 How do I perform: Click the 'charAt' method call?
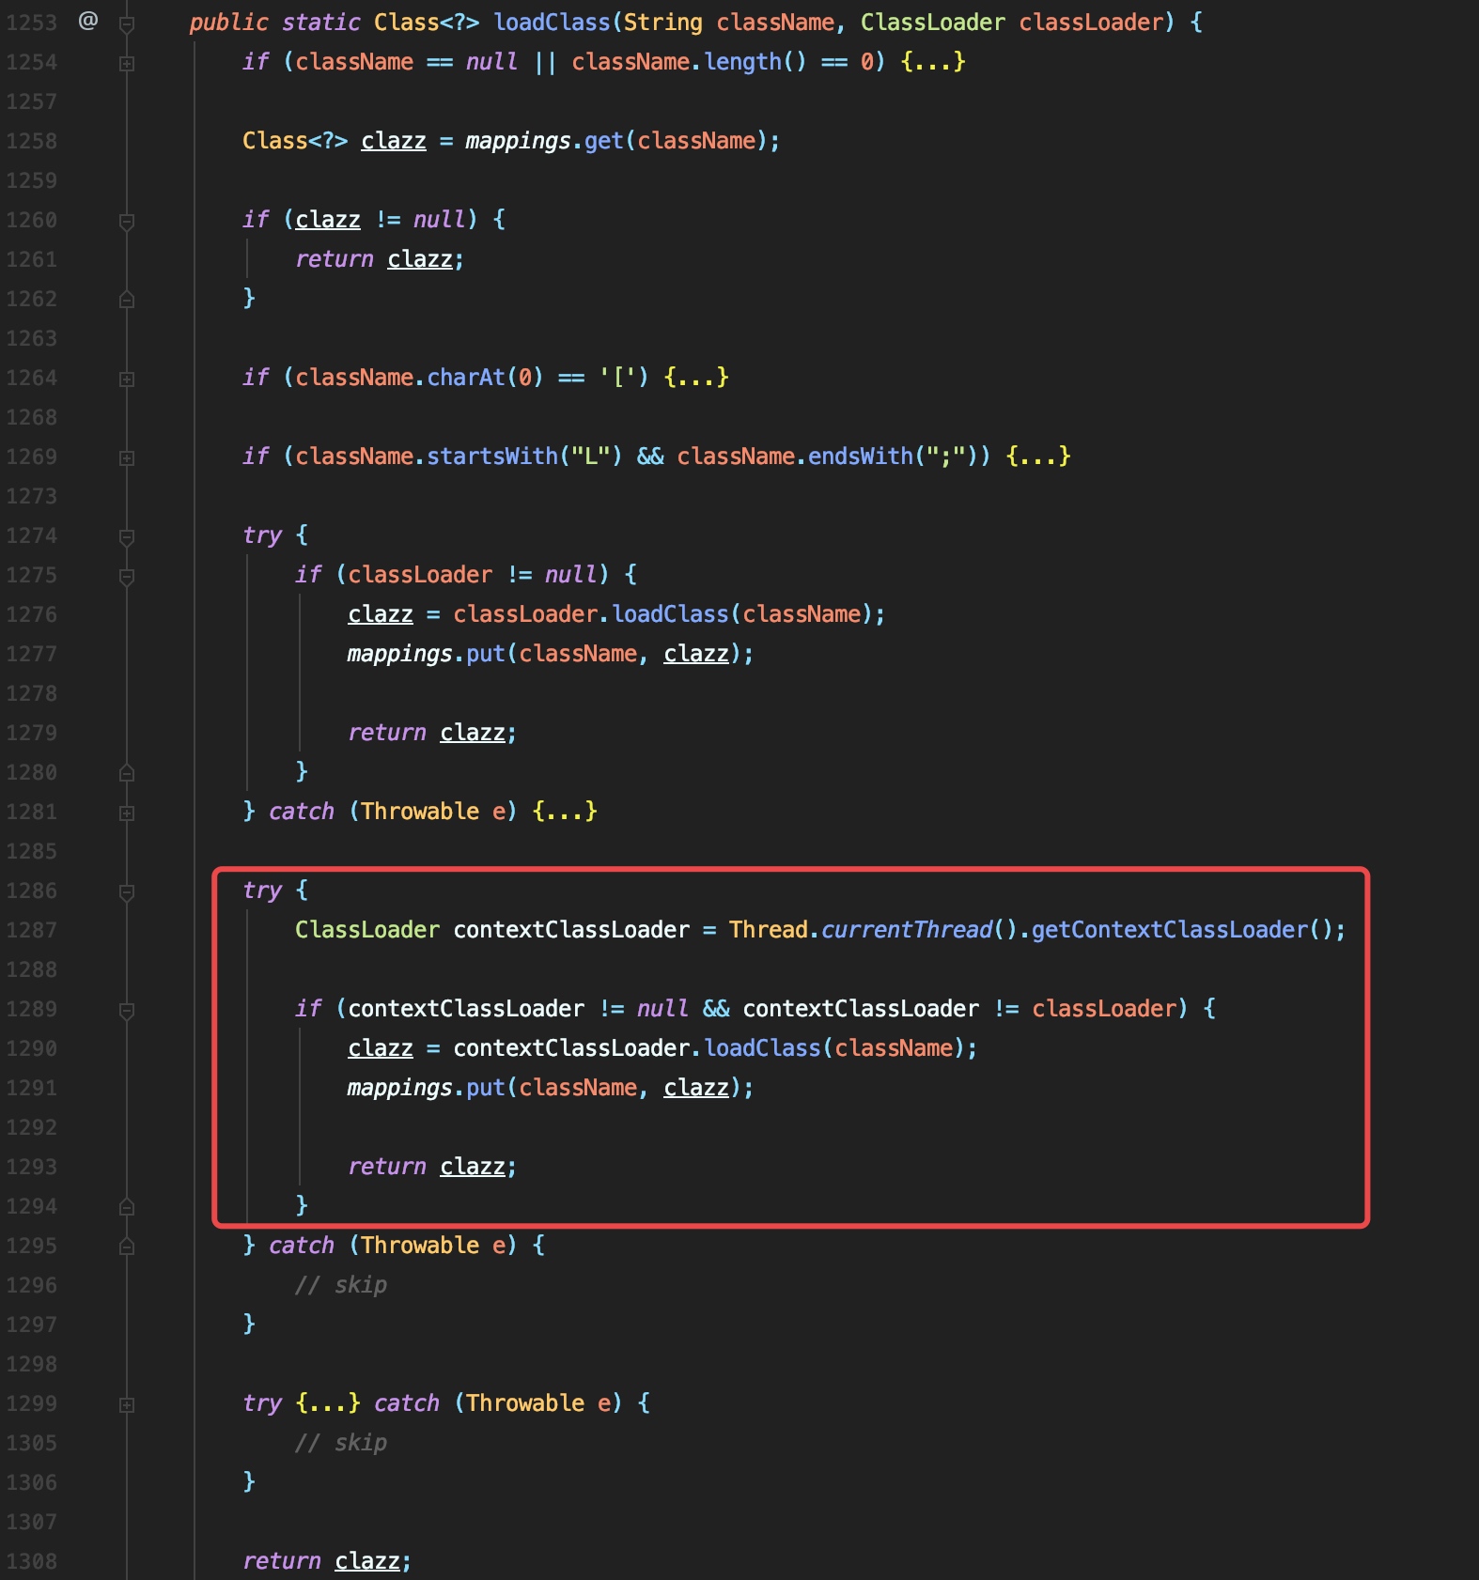point(466,378)
